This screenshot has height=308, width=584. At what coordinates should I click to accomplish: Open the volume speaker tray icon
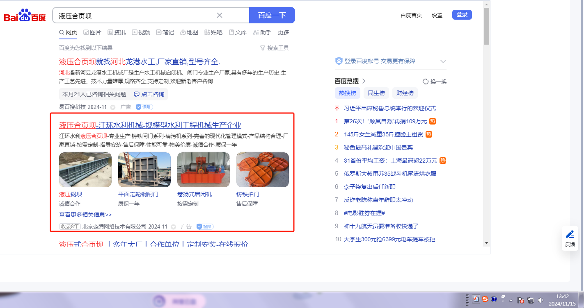(x=540, y=300)
